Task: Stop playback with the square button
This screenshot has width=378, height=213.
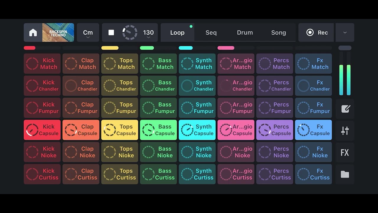Action: point(111,33)
